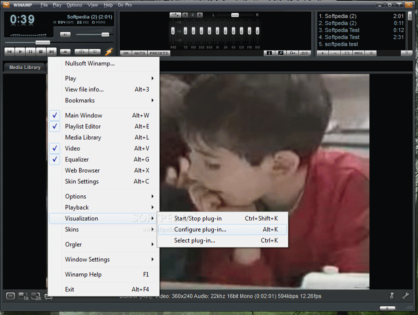Toggle Skin Settings menu item

click(x=104, y=181)
